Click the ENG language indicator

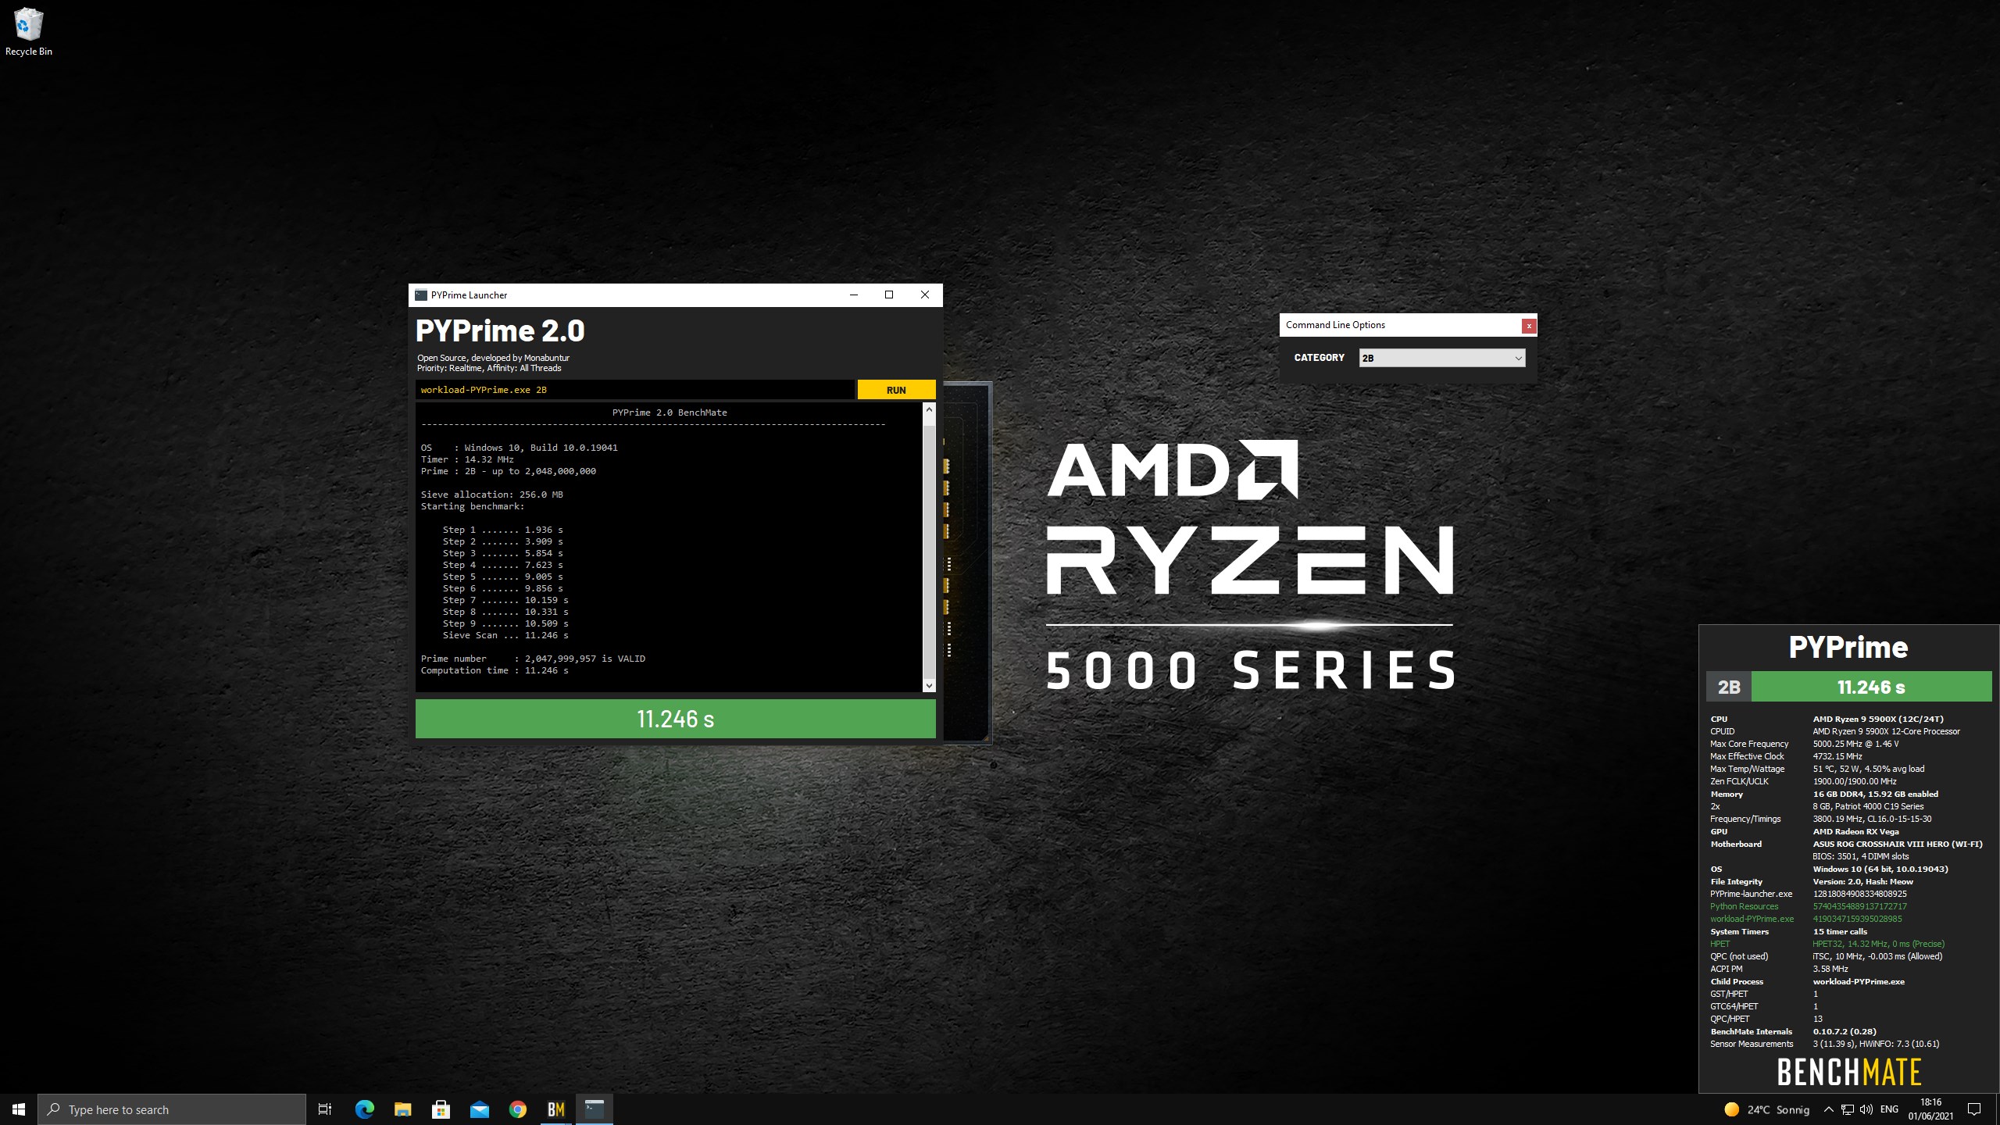pos(1889,1109)
